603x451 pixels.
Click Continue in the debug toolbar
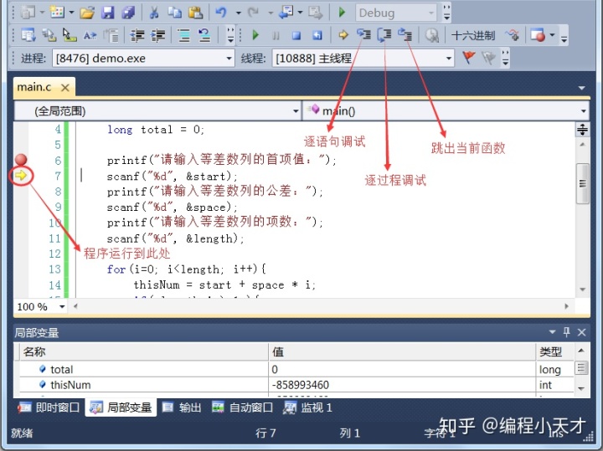[255, 35]
